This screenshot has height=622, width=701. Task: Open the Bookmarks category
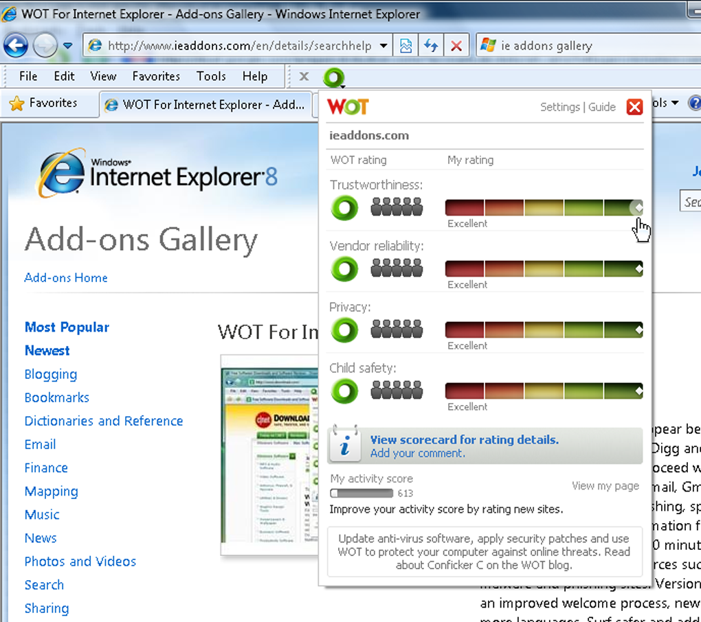tap(57, 398)
